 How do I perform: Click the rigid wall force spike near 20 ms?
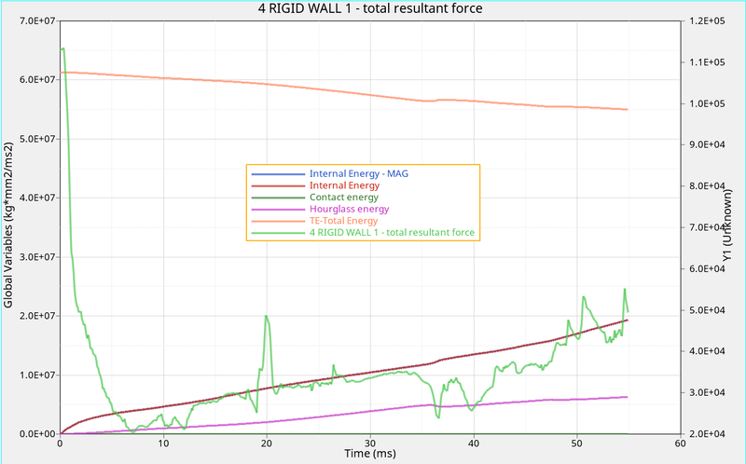(267, 317)
